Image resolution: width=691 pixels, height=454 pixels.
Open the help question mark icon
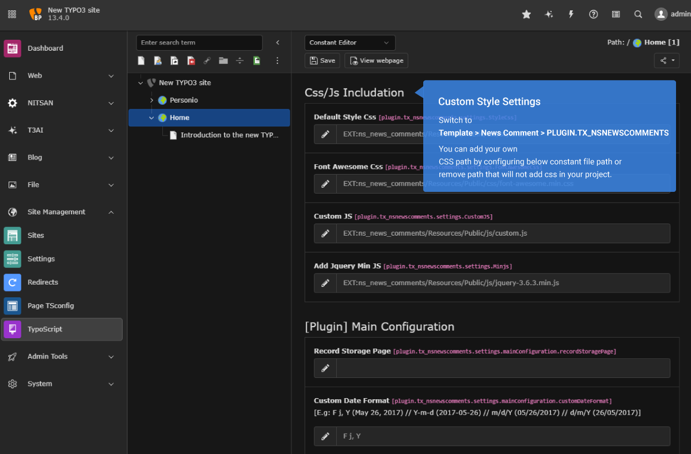593,14
